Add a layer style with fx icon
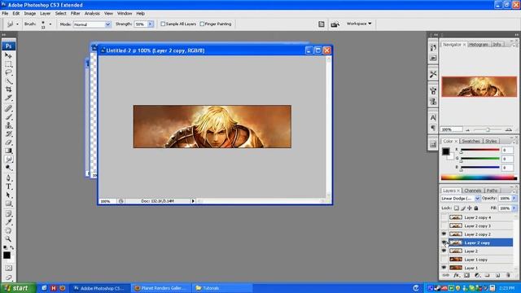The image size is (521, 293). (x=457, y=275)
